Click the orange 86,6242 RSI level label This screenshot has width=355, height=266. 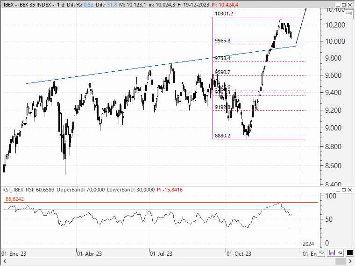(14, 199)
